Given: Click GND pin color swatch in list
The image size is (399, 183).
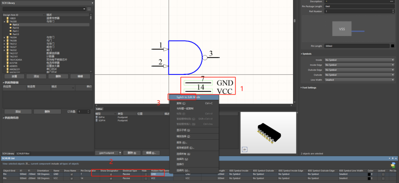Looking at the screenshot, I should [x=369, y=174].
